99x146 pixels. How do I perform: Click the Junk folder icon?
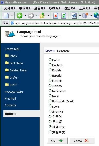pyautogui.click(x=7, y=84)
